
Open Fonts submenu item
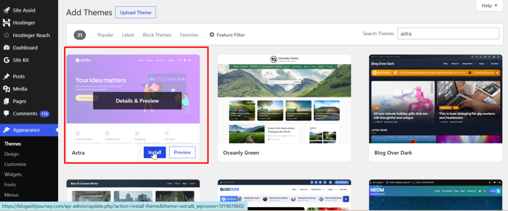point(10,184)
